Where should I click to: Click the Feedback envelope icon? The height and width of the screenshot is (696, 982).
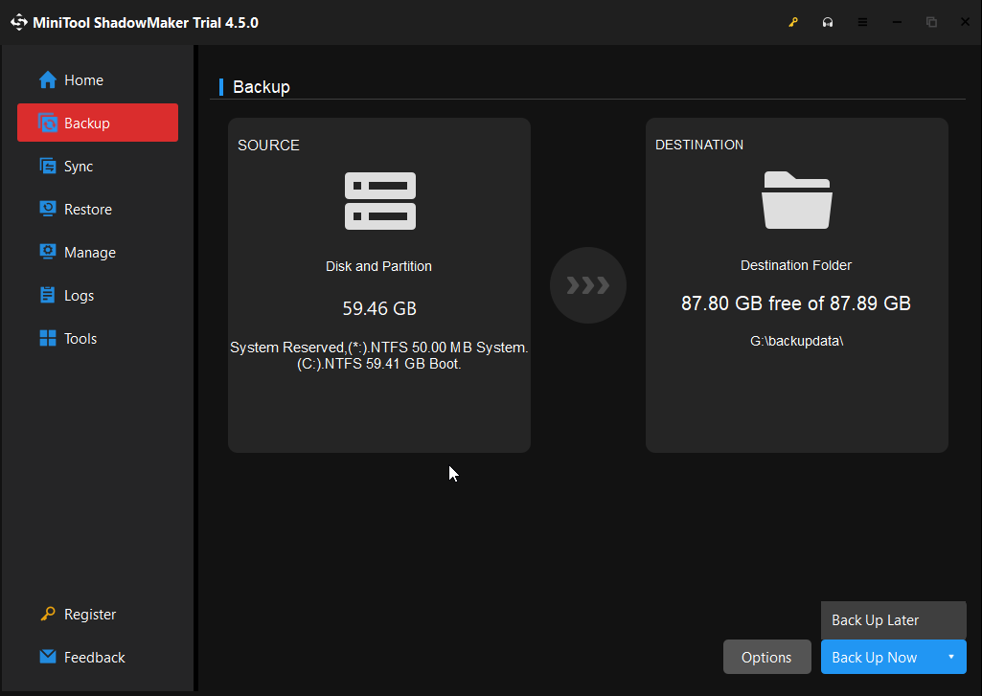point(48,657)
